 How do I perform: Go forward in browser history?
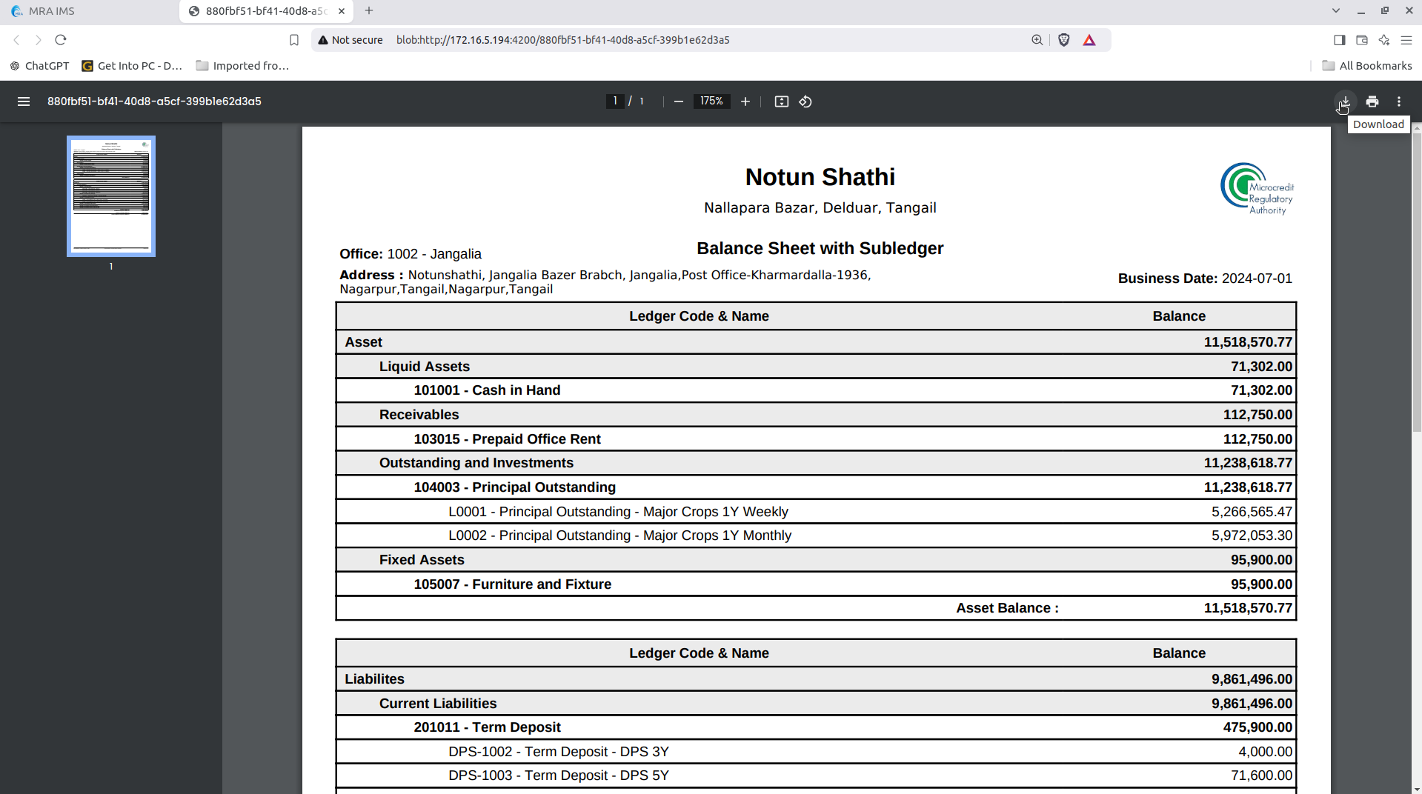(39, 40)
